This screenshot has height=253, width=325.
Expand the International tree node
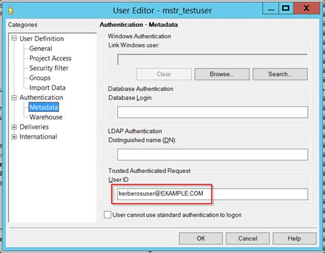14,137
